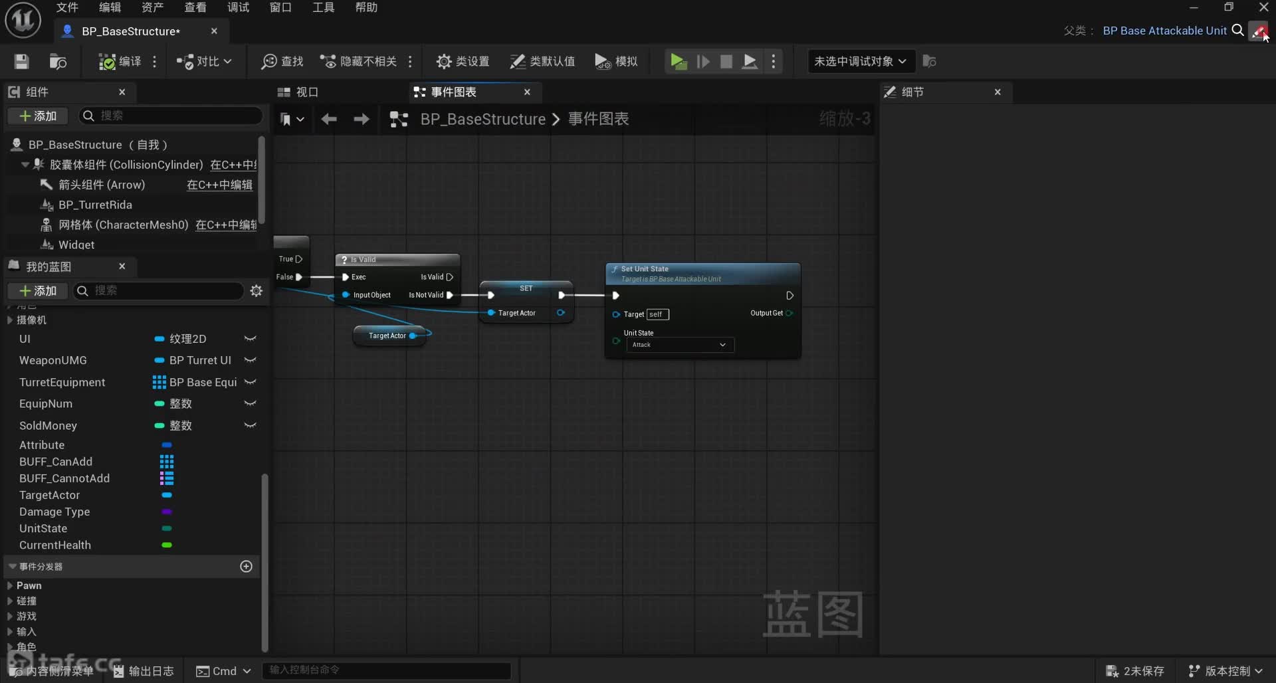The height and width of the screenshot is (683, 1276).
Task: Click the gear icon in 我的蓝图 panel
Action: click(x=257, y=291)
